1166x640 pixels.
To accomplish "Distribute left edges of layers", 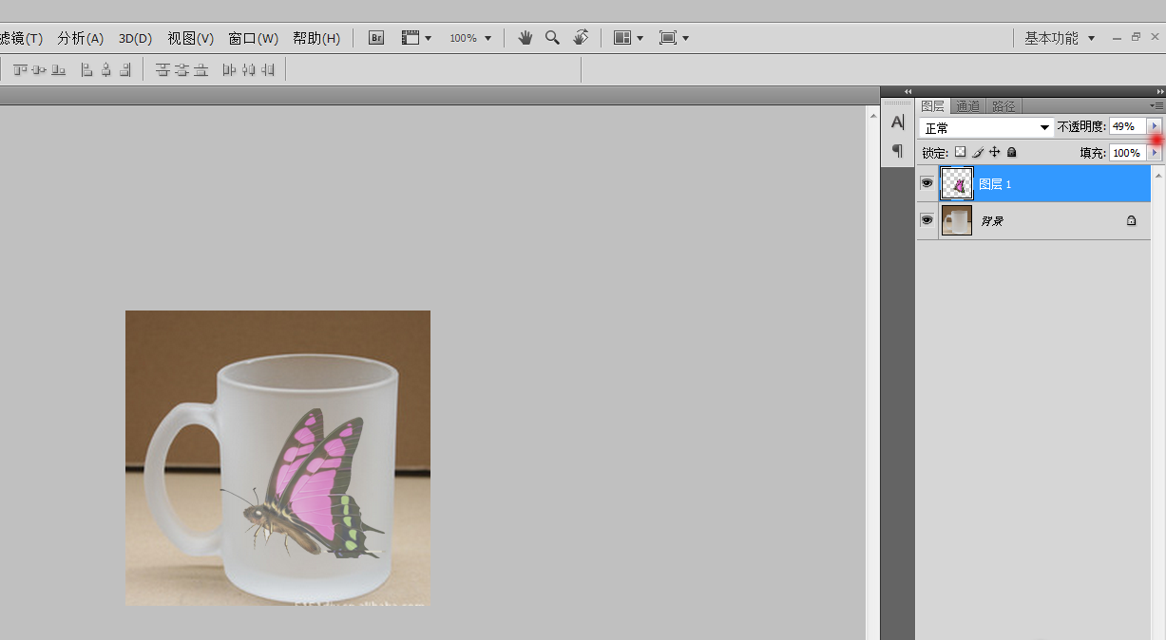I will 229,69.
